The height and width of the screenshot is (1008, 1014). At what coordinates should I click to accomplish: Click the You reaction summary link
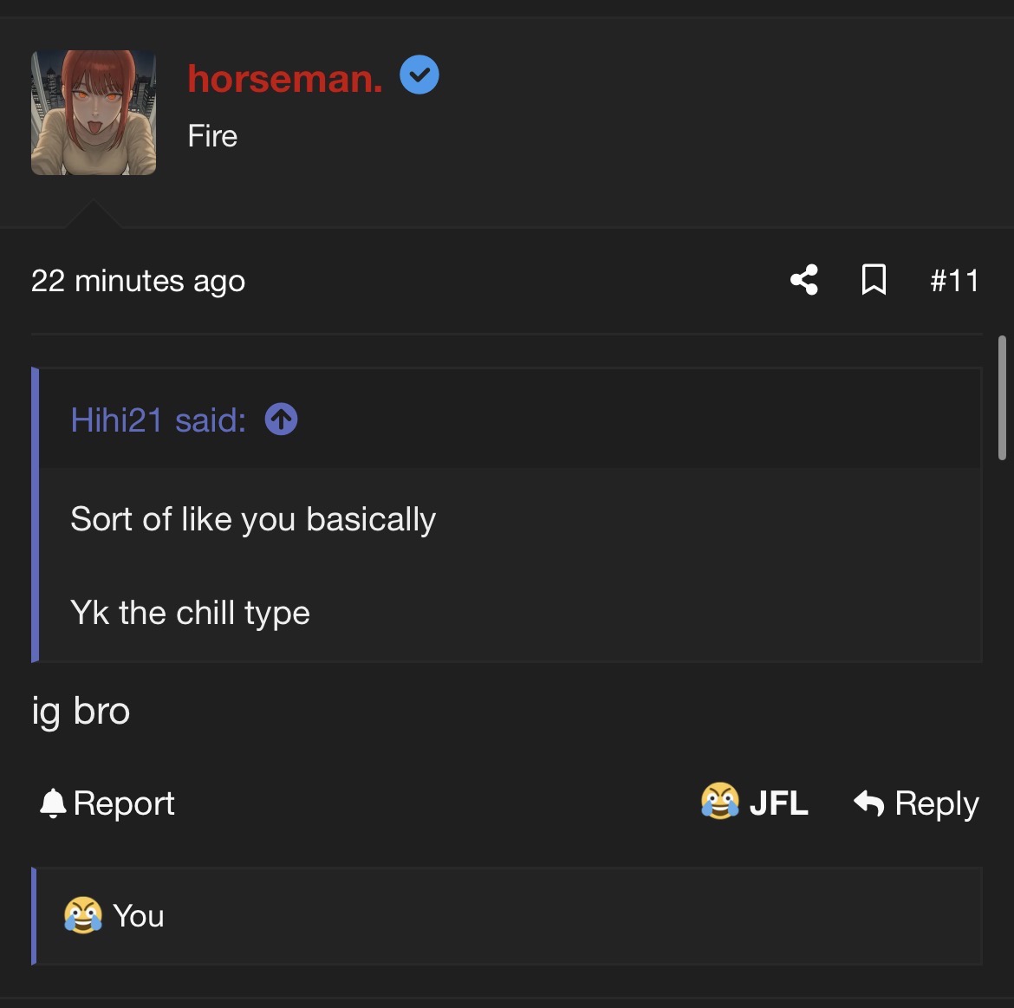pyautogui.click(x=139, y=915)
